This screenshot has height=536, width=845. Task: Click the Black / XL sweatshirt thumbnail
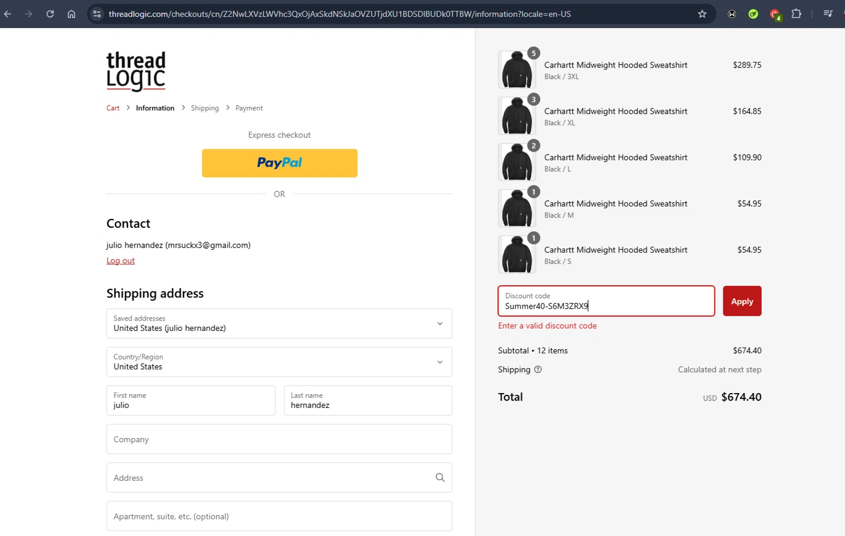[517, 116]
